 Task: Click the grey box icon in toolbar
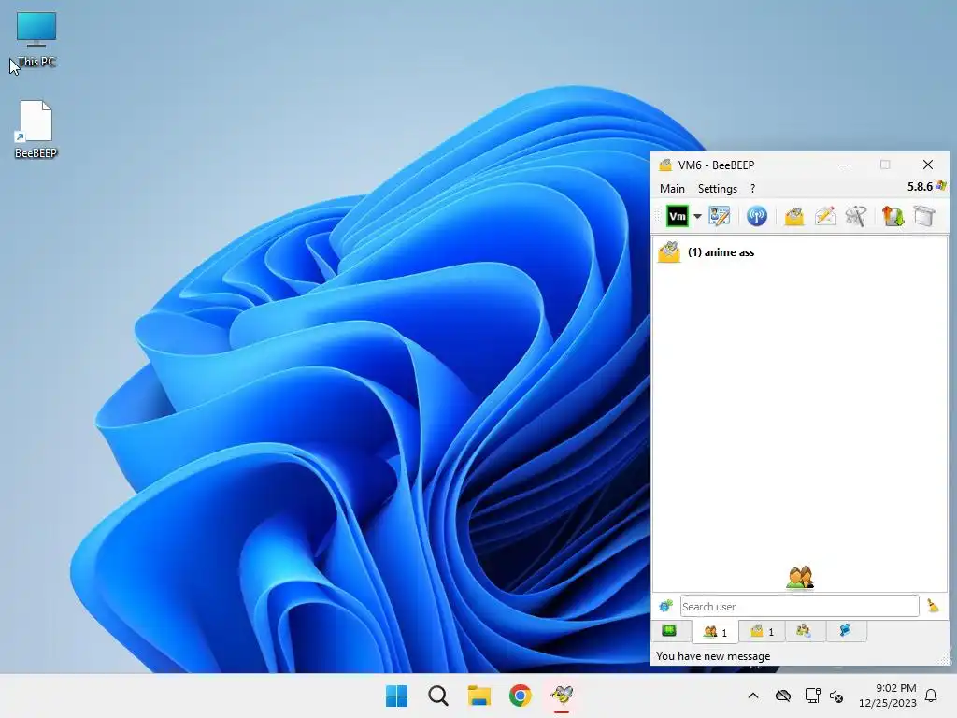[924, 216]
